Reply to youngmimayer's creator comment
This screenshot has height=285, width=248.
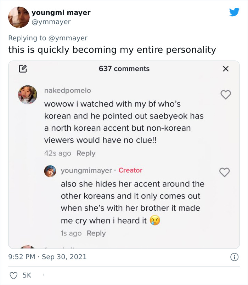96,233
